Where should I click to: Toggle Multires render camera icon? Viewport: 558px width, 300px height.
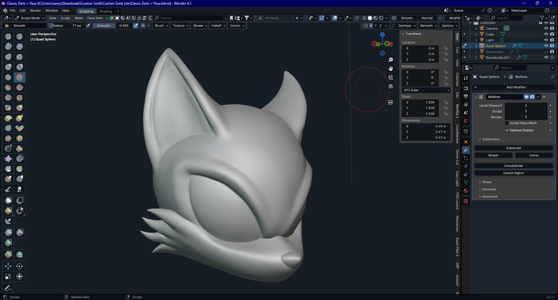click(532, 97)
